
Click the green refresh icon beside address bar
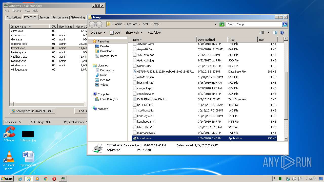pos(222,24)
